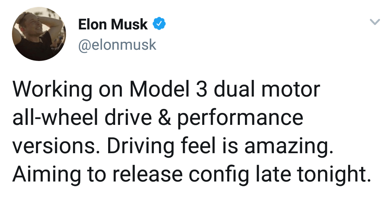
Task: Click the word "motor" on the first line
Action: coord(290,90)
